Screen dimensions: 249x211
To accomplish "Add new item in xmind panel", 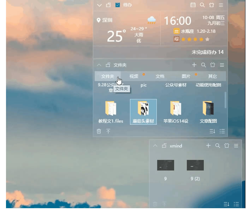I will [x=208, y=145].
